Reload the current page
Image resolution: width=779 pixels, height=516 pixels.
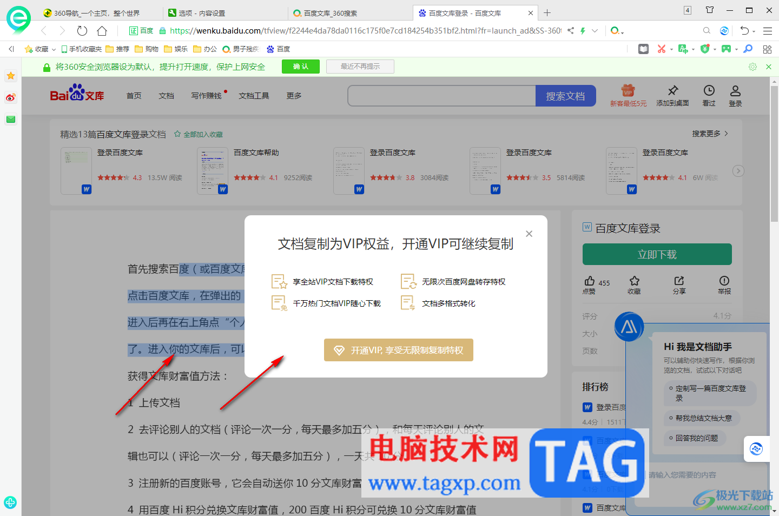pos(82,31)
